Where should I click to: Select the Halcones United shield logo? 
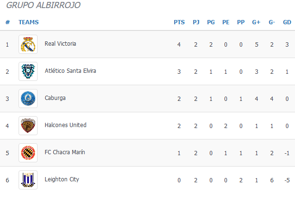point(28,126)
